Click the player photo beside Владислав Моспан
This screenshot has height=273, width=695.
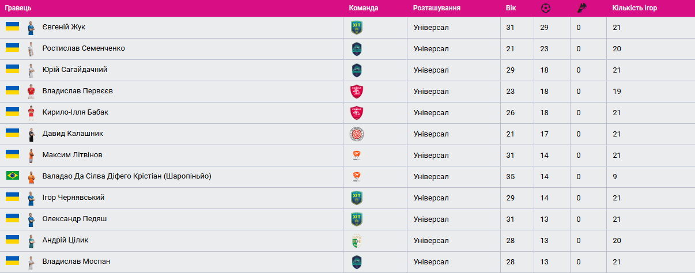pos(31,262)
